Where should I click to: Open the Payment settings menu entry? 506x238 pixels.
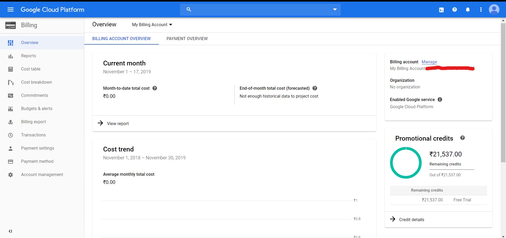[x=37, y=148]
